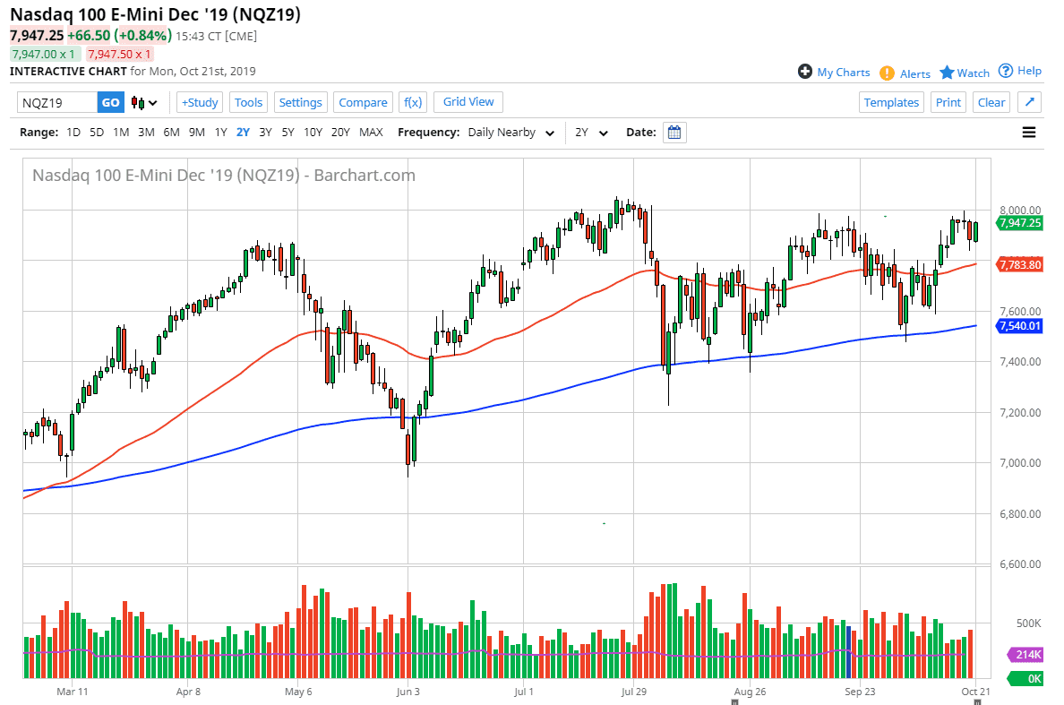Expand the 2Y period dropdown
This screenshot has width=1064, height=705.
tap(590, 132)
